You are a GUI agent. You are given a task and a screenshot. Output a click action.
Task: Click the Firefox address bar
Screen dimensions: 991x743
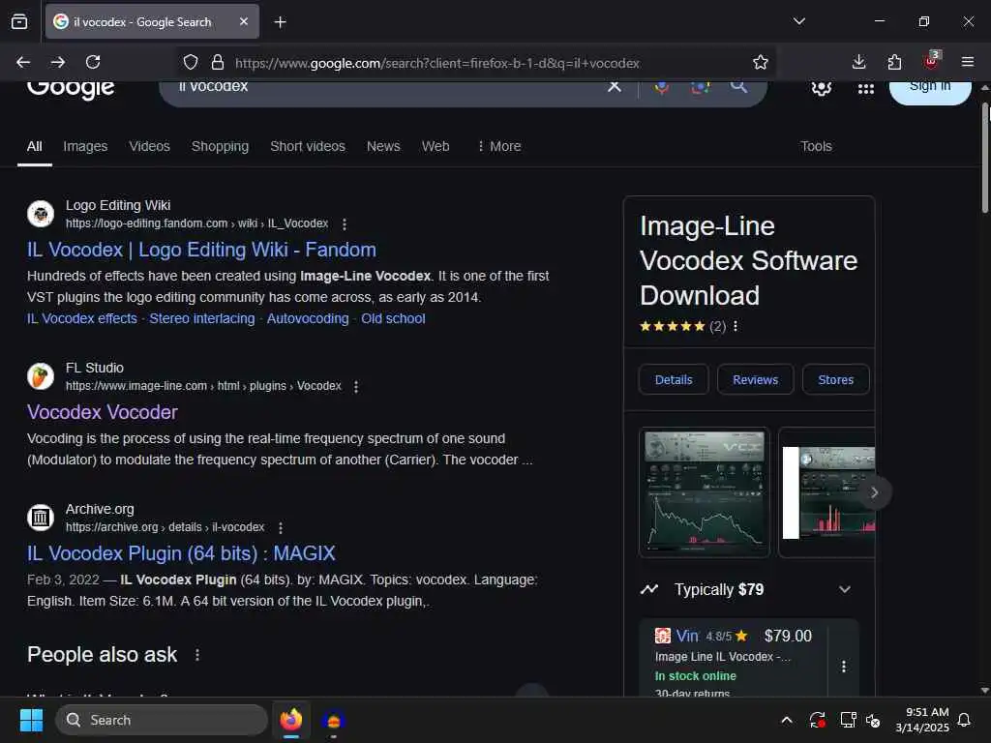[436, 63]
